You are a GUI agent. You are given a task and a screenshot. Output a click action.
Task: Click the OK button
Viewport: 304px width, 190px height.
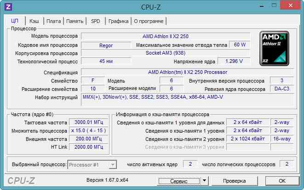[282, 181]
